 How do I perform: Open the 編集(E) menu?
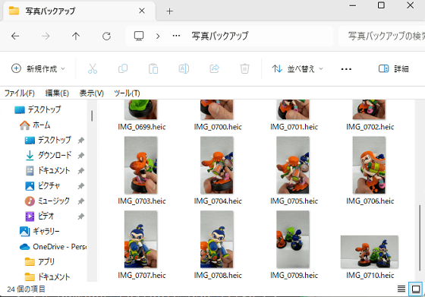57,93
